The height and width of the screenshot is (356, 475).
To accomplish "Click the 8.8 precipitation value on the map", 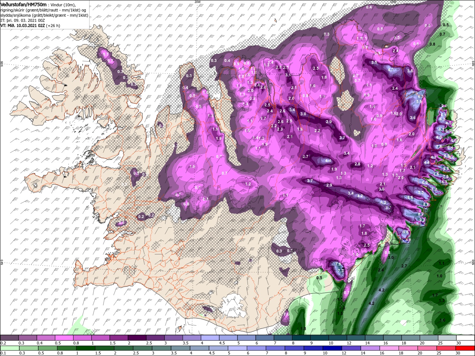I will coord(426,205).
